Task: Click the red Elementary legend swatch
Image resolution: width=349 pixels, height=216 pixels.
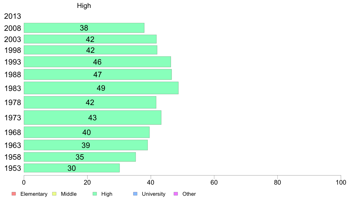Action: tap(14, 194)
